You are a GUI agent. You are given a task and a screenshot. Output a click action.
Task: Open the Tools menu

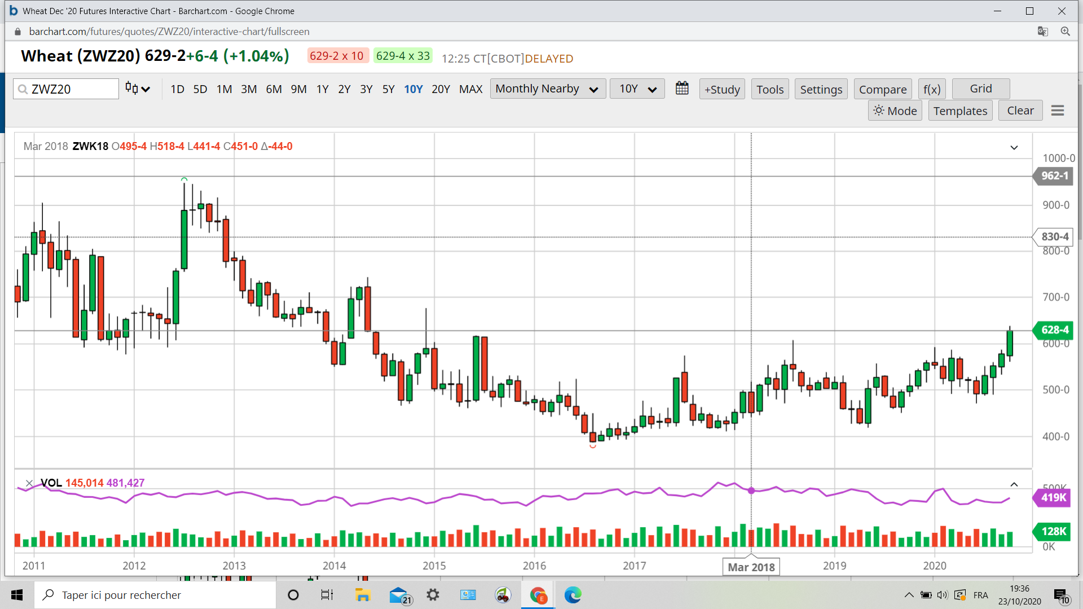click(x=769, y=89)
